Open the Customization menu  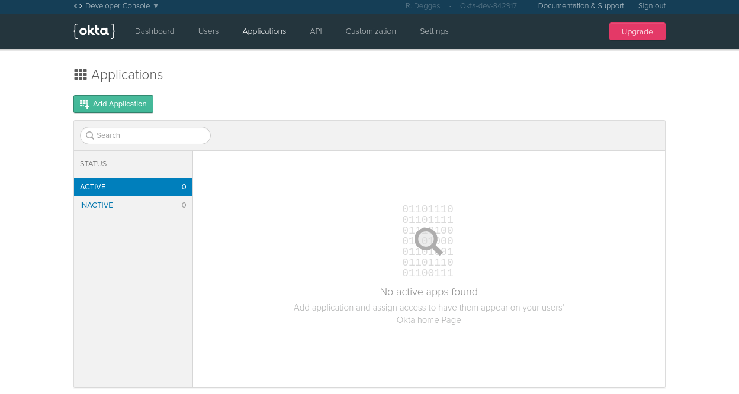pyautogui.click(x=371, y=31)
